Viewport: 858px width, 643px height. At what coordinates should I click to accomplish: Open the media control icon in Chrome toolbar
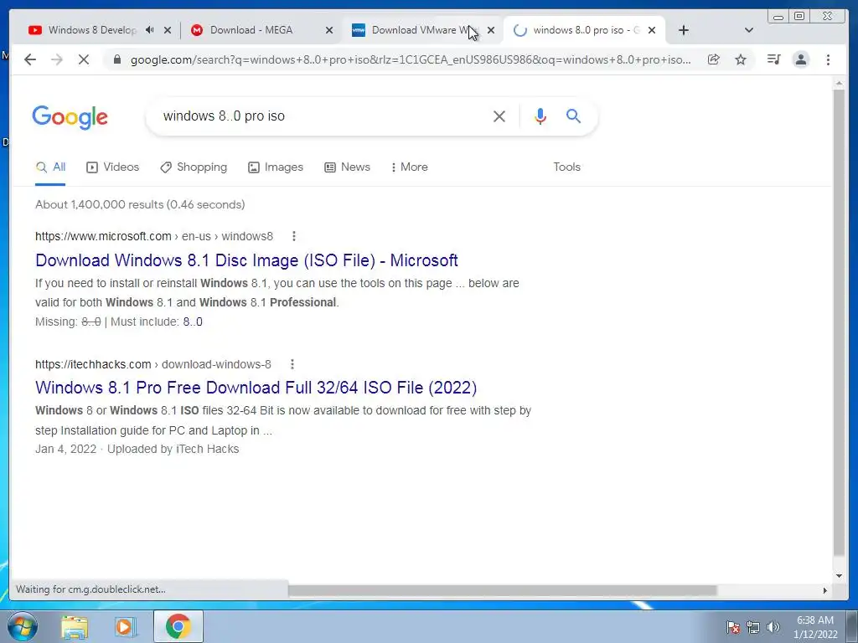coord(773,59)
